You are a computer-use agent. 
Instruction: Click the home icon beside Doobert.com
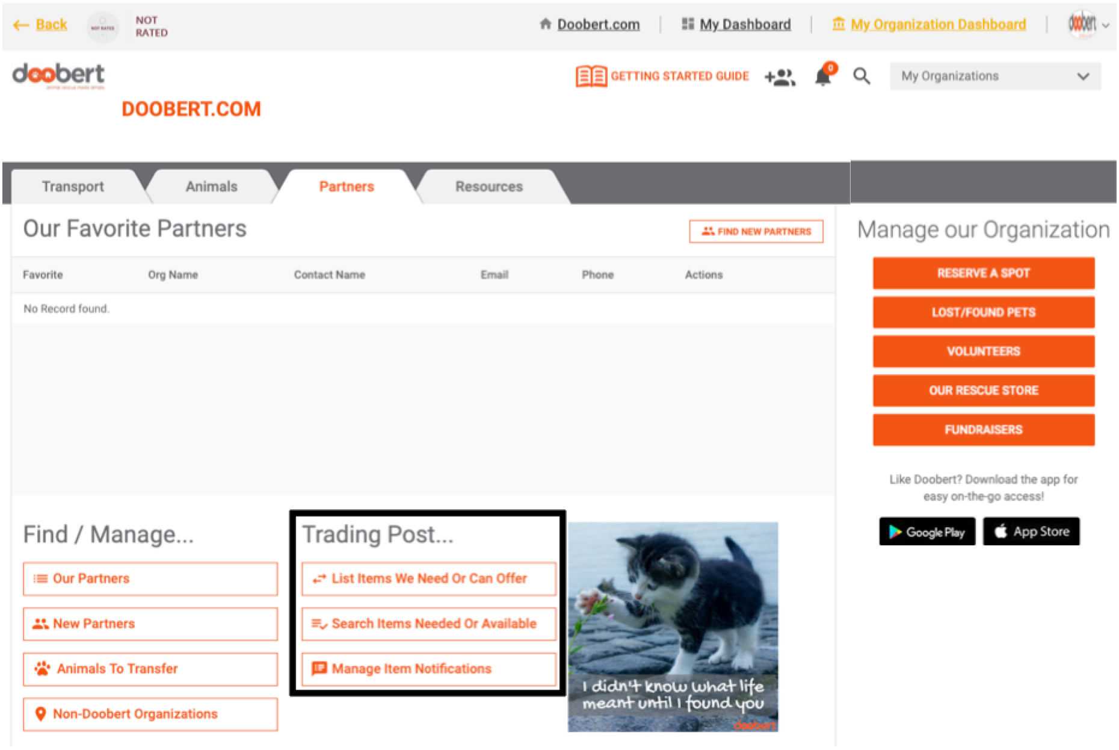(x=546, y=24)
